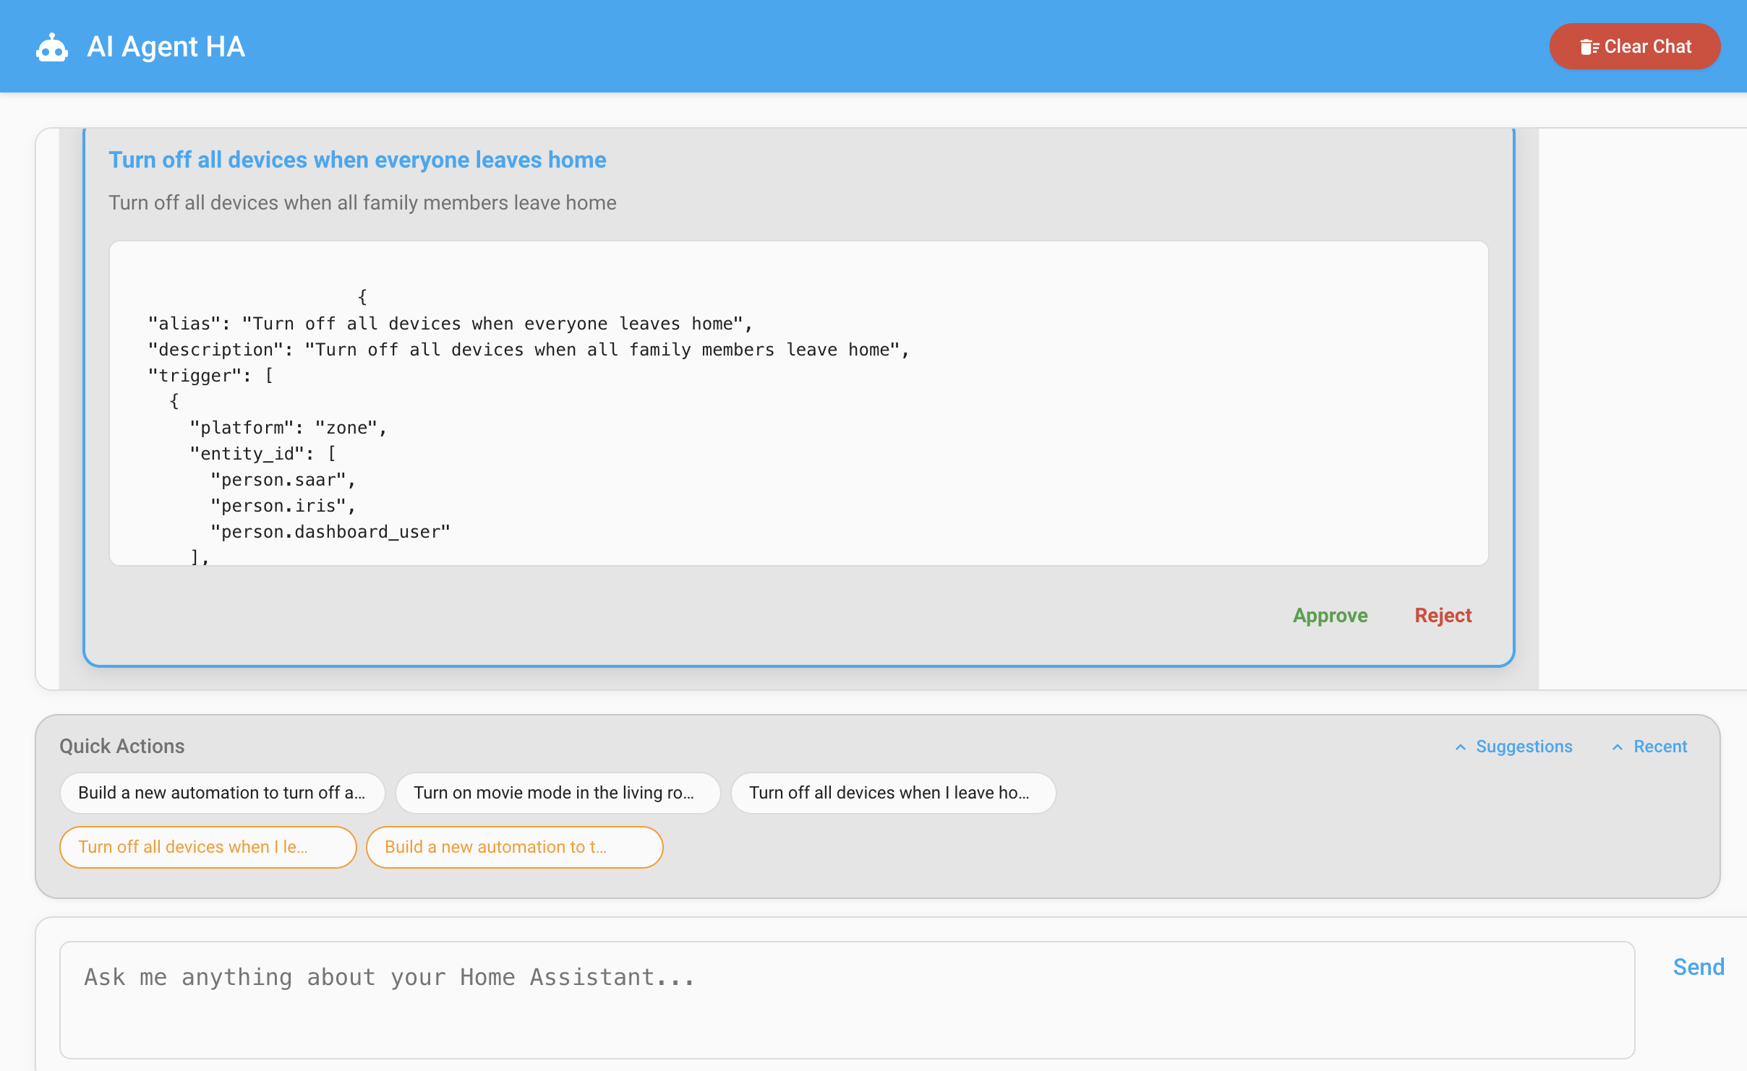Click the Quick Actions heading
Screen dimensions: 1747x1071
coord(121,747)
